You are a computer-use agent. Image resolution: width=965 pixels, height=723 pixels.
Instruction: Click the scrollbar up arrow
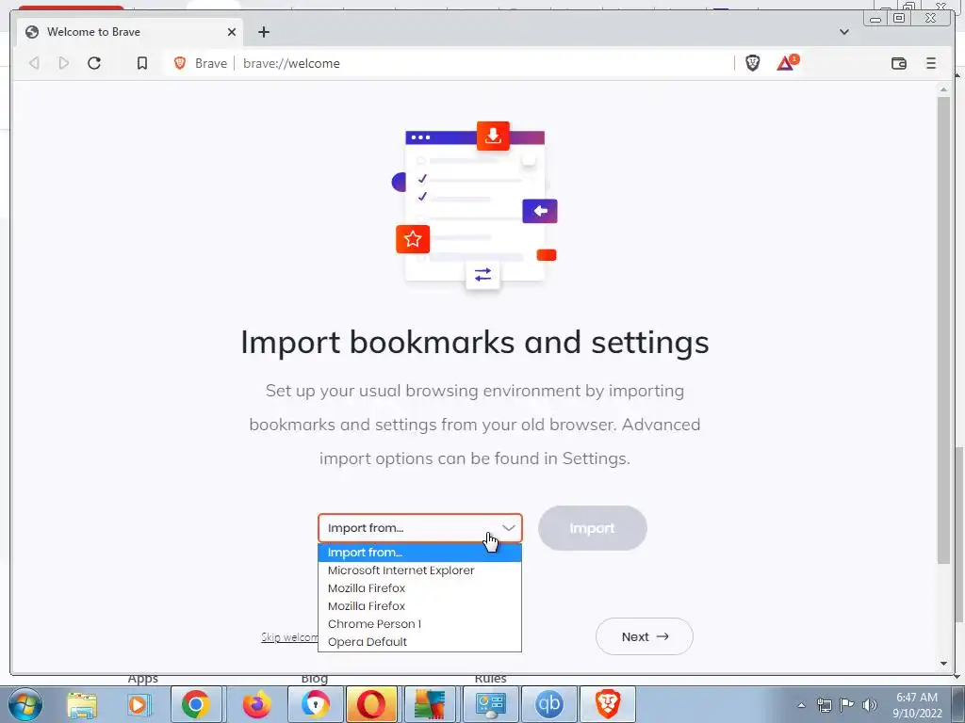point(943,89)
